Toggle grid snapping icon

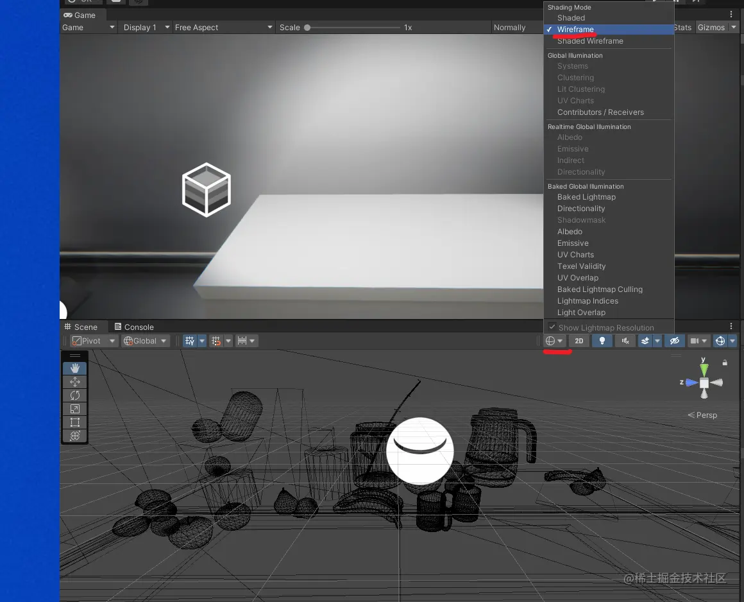click(216, 341)
